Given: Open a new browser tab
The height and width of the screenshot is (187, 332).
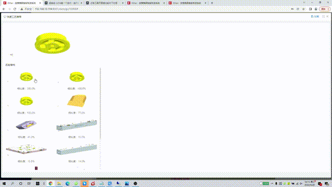Looking at the screenshot, I should 212,3.
